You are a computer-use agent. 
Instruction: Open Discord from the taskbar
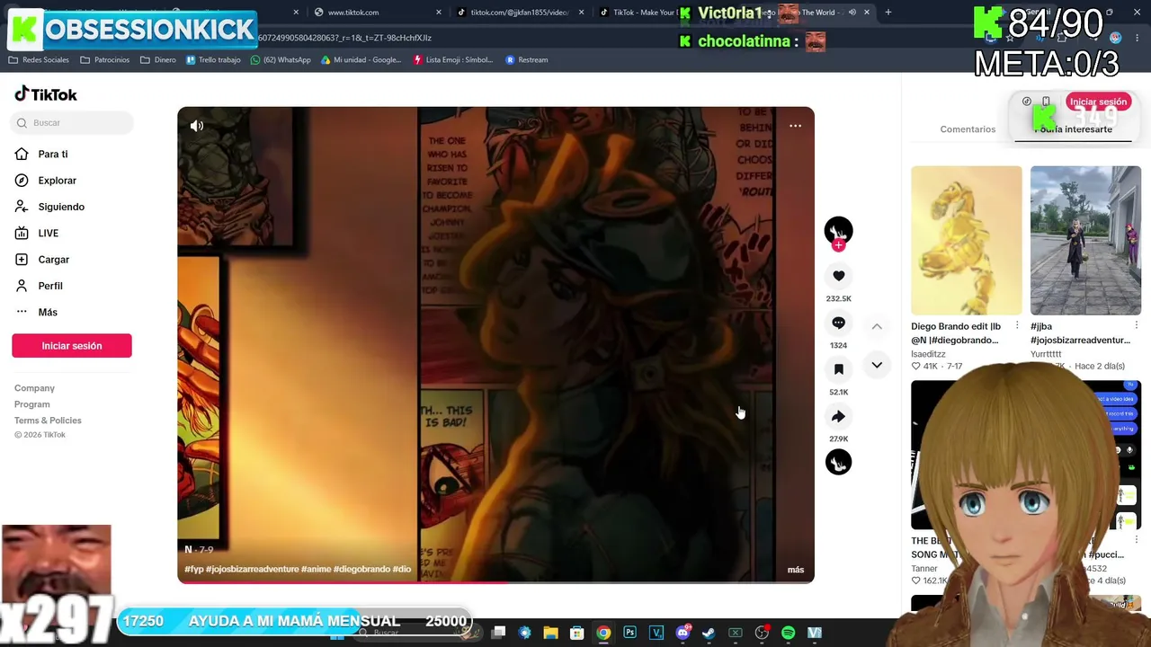click(683, 633)
